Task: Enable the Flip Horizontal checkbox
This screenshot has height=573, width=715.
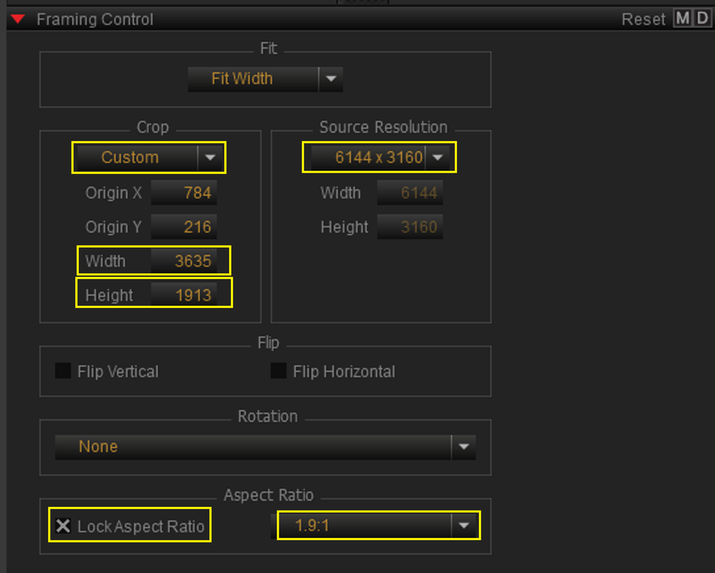Action: 279,371
